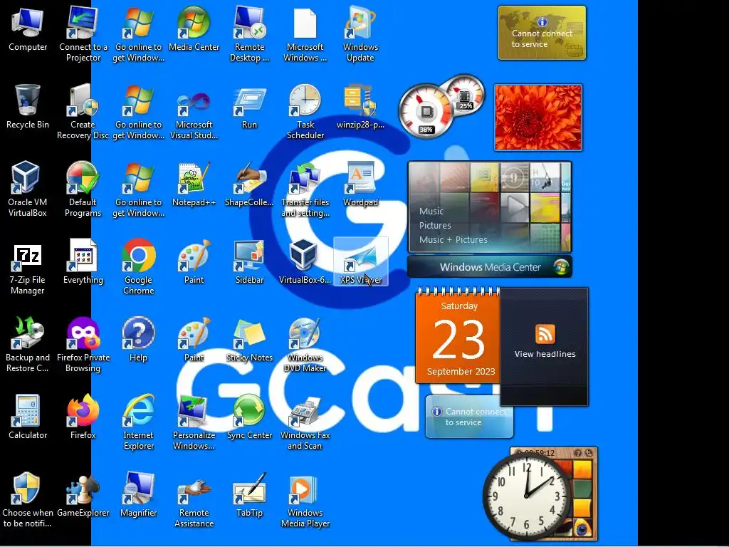Open the Magnifier shortcut
Screen dimensions: 729x547
tap(138, 495)
